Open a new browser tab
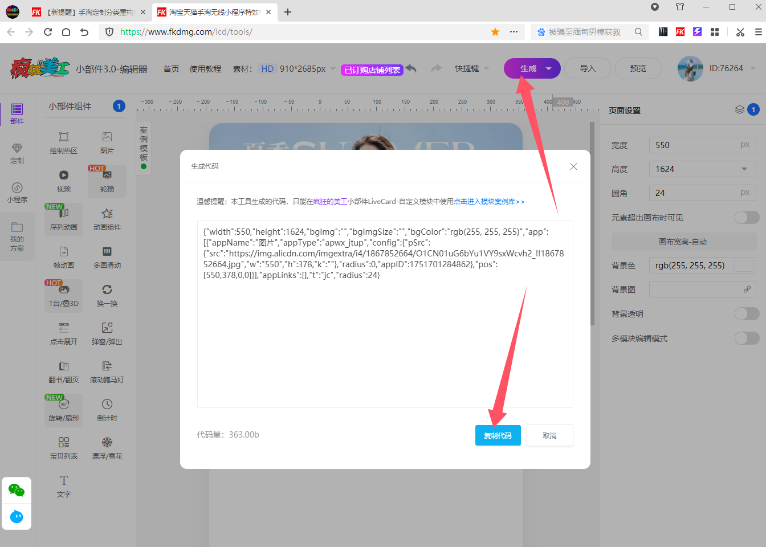 [288, 12]
